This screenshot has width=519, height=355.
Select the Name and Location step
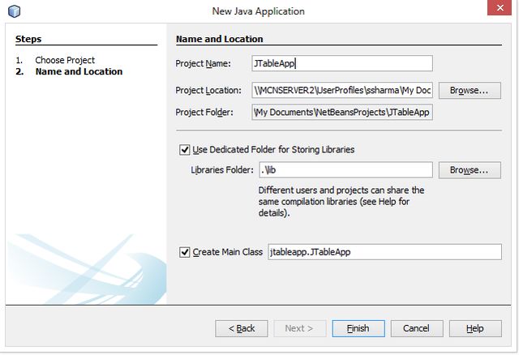[79, 71]
